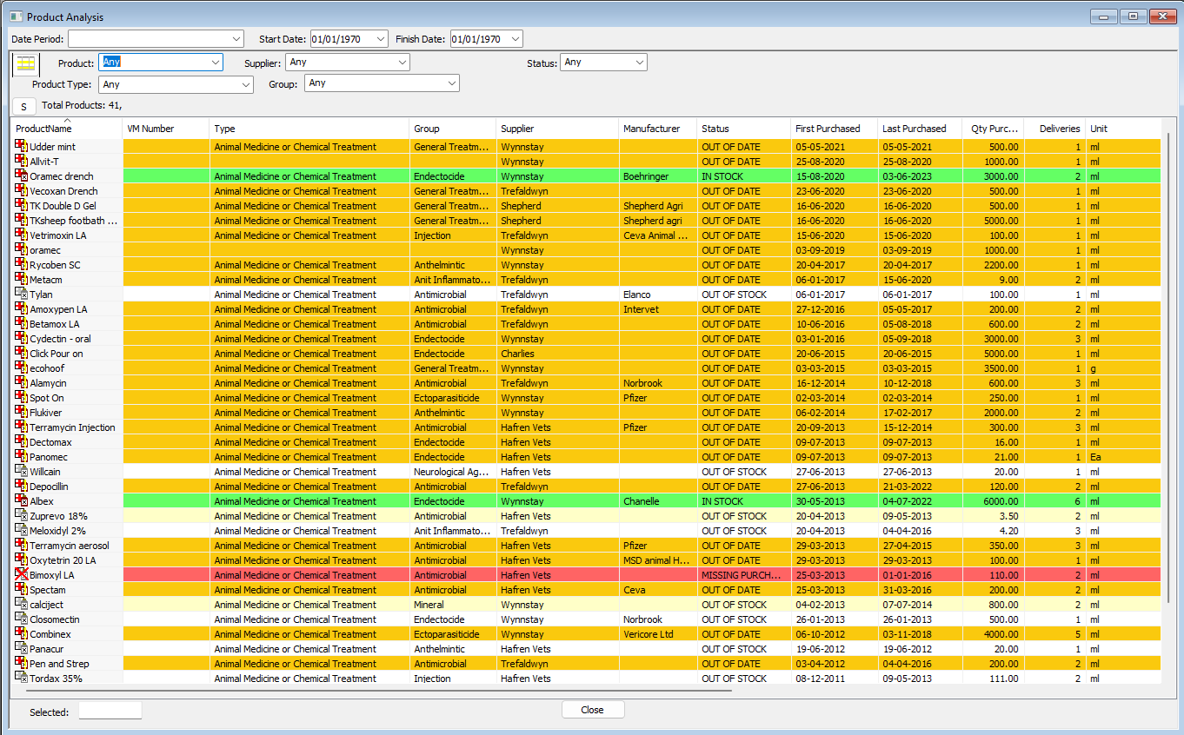This screenshot has width=1184, height=735.
Task: Click the Cydectin - oral icon
Action: click(x=22, y=339)
